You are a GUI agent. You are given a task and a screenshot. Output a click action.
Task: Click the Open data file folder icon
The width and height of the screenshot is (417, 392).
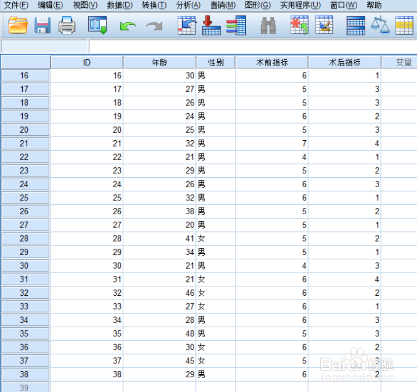[18, 26]
